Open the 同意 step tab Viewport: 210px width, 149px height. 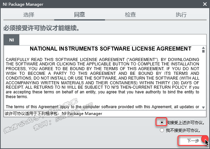(80, 14)
